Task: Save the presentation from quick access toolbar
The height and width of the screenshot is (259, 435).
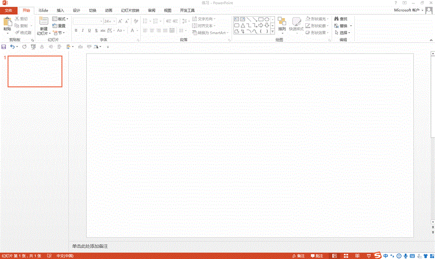Action: click(4, 46)
